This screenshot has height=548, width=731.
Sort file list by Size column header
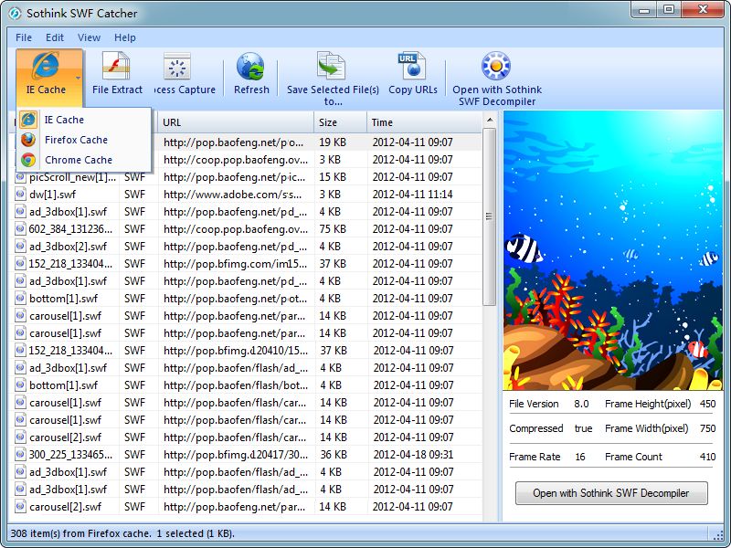tap(340, 122)
